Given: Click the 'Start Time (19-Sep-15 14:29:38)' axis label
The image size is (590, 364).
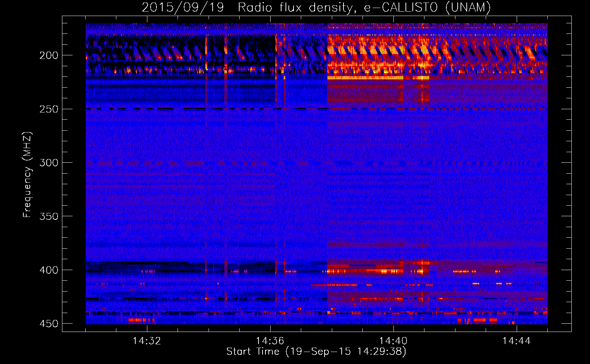Looking at the screenshot, I should tap(316, 352).
